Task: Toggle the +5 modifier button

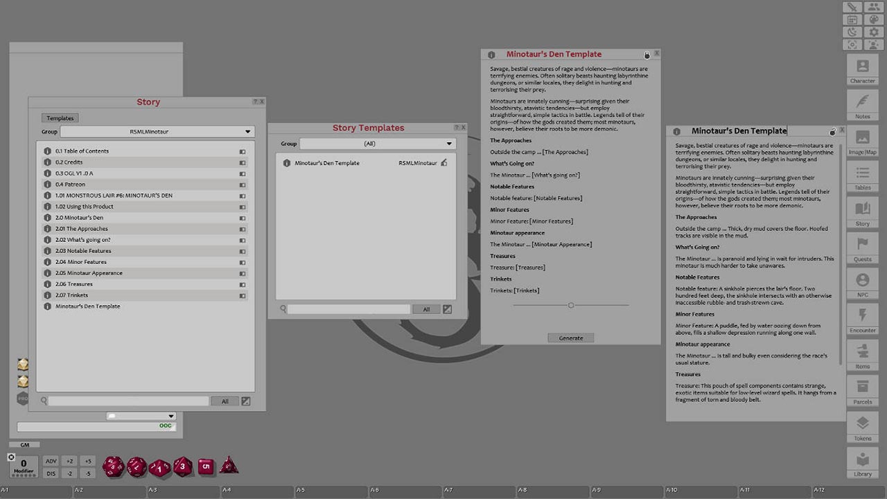Action: pos(87,461)
